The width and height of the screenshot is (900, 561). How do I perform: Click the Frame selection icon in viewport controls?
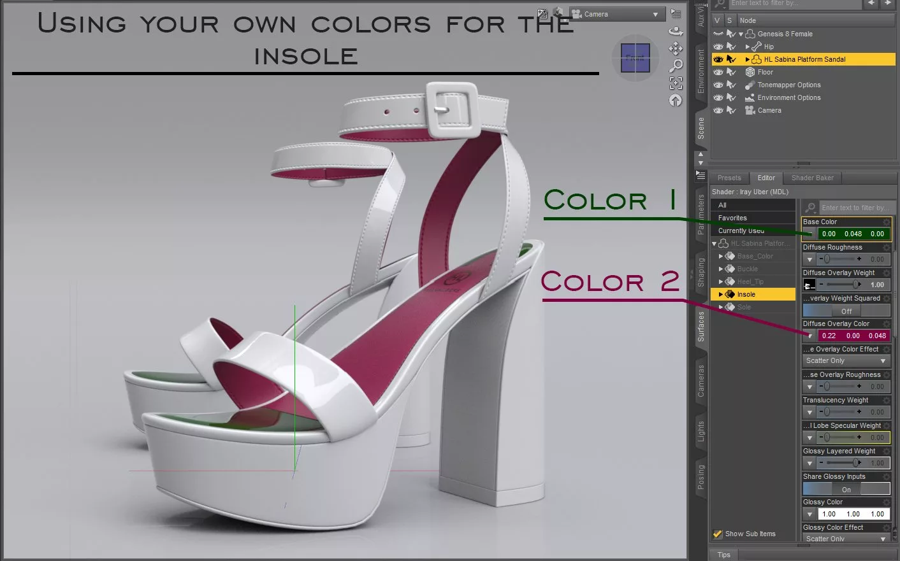[x=676, y=83]
